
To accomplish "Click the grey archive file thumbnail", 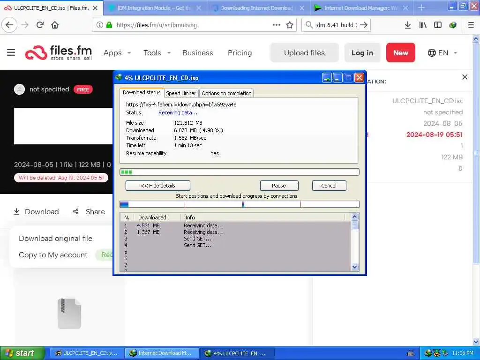I will coord(69,314).
